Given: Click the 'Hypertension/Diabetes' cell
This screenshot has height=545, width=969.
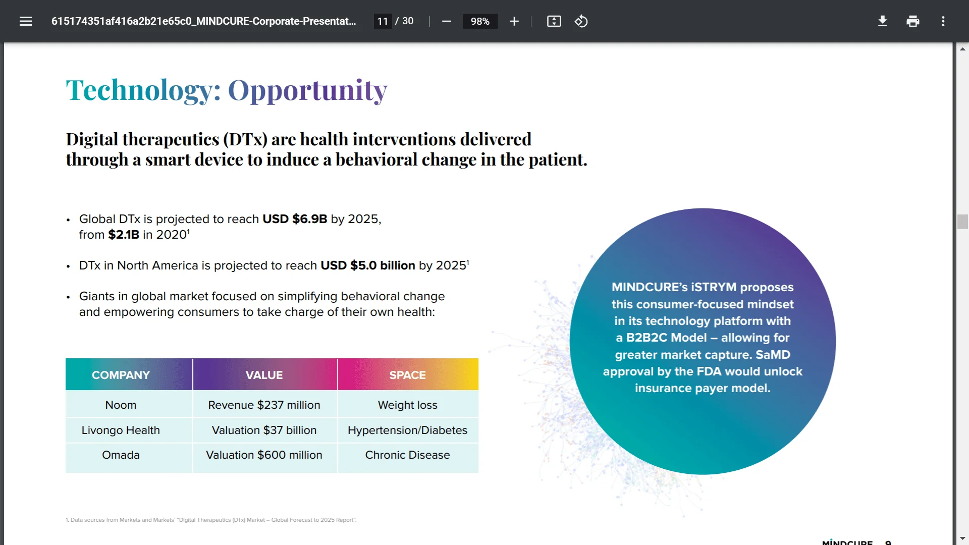Looking at the screenshot, I should click(x=408, y=430).
